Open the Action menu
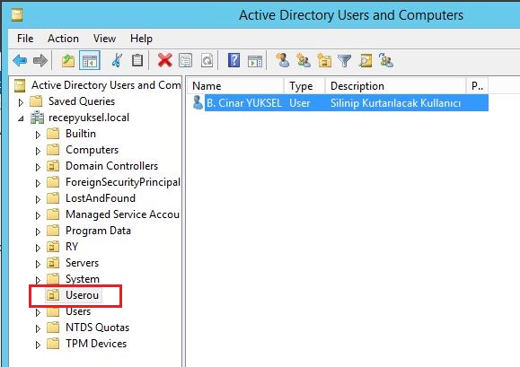Screen dimensions: 520x367 pyautogui.click(x=64, y=39)
